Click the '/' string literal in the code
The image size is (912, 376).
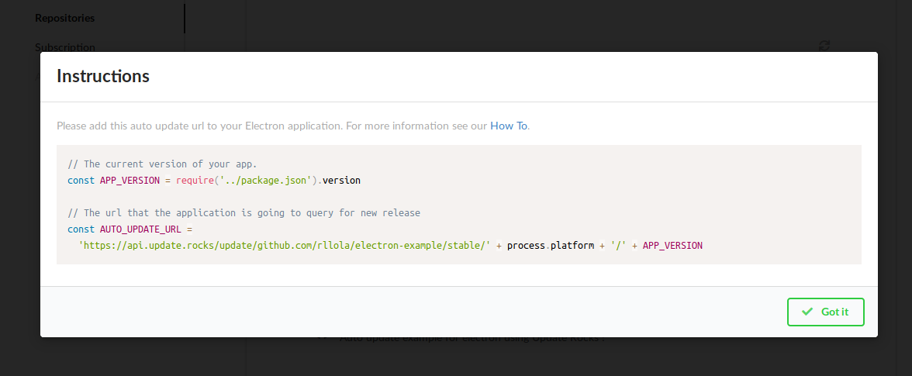pyautogui.click(x=618, y=246)
